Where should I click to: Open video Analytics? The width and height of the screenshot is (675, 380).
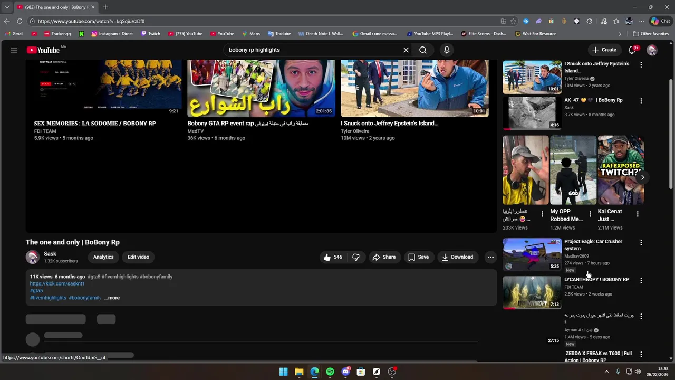[x=103, y=257]
